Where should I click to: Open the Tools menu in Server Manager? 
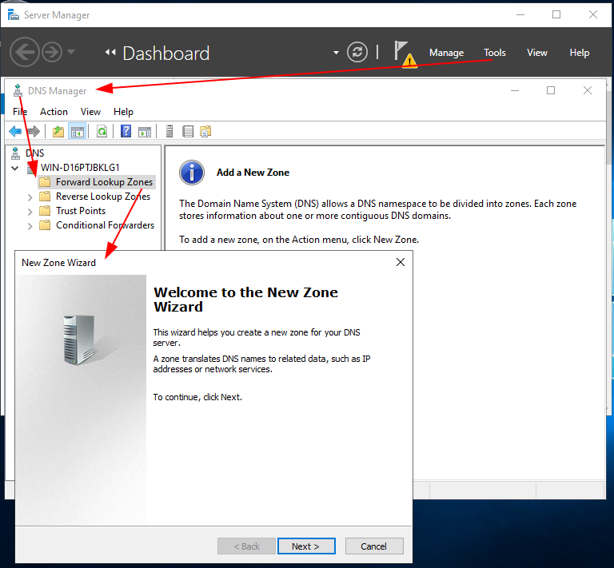(x=495, y=53)
